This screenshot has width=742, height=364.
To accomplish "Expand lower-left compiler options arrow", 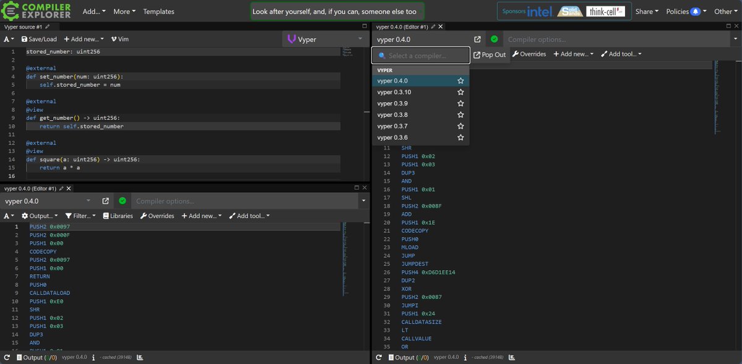I will [364, 201].
